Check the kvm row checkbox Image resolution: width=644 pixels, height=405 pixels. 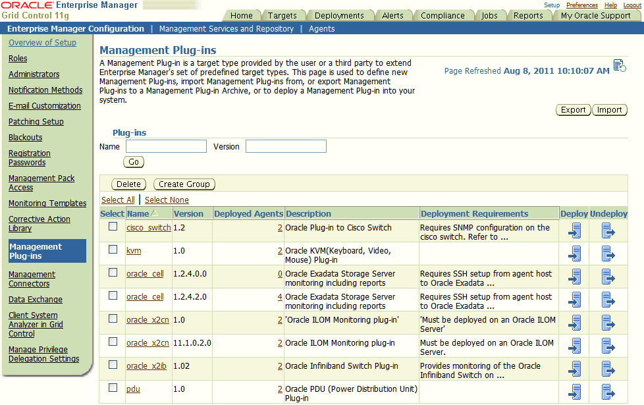[x=113, y=250]
